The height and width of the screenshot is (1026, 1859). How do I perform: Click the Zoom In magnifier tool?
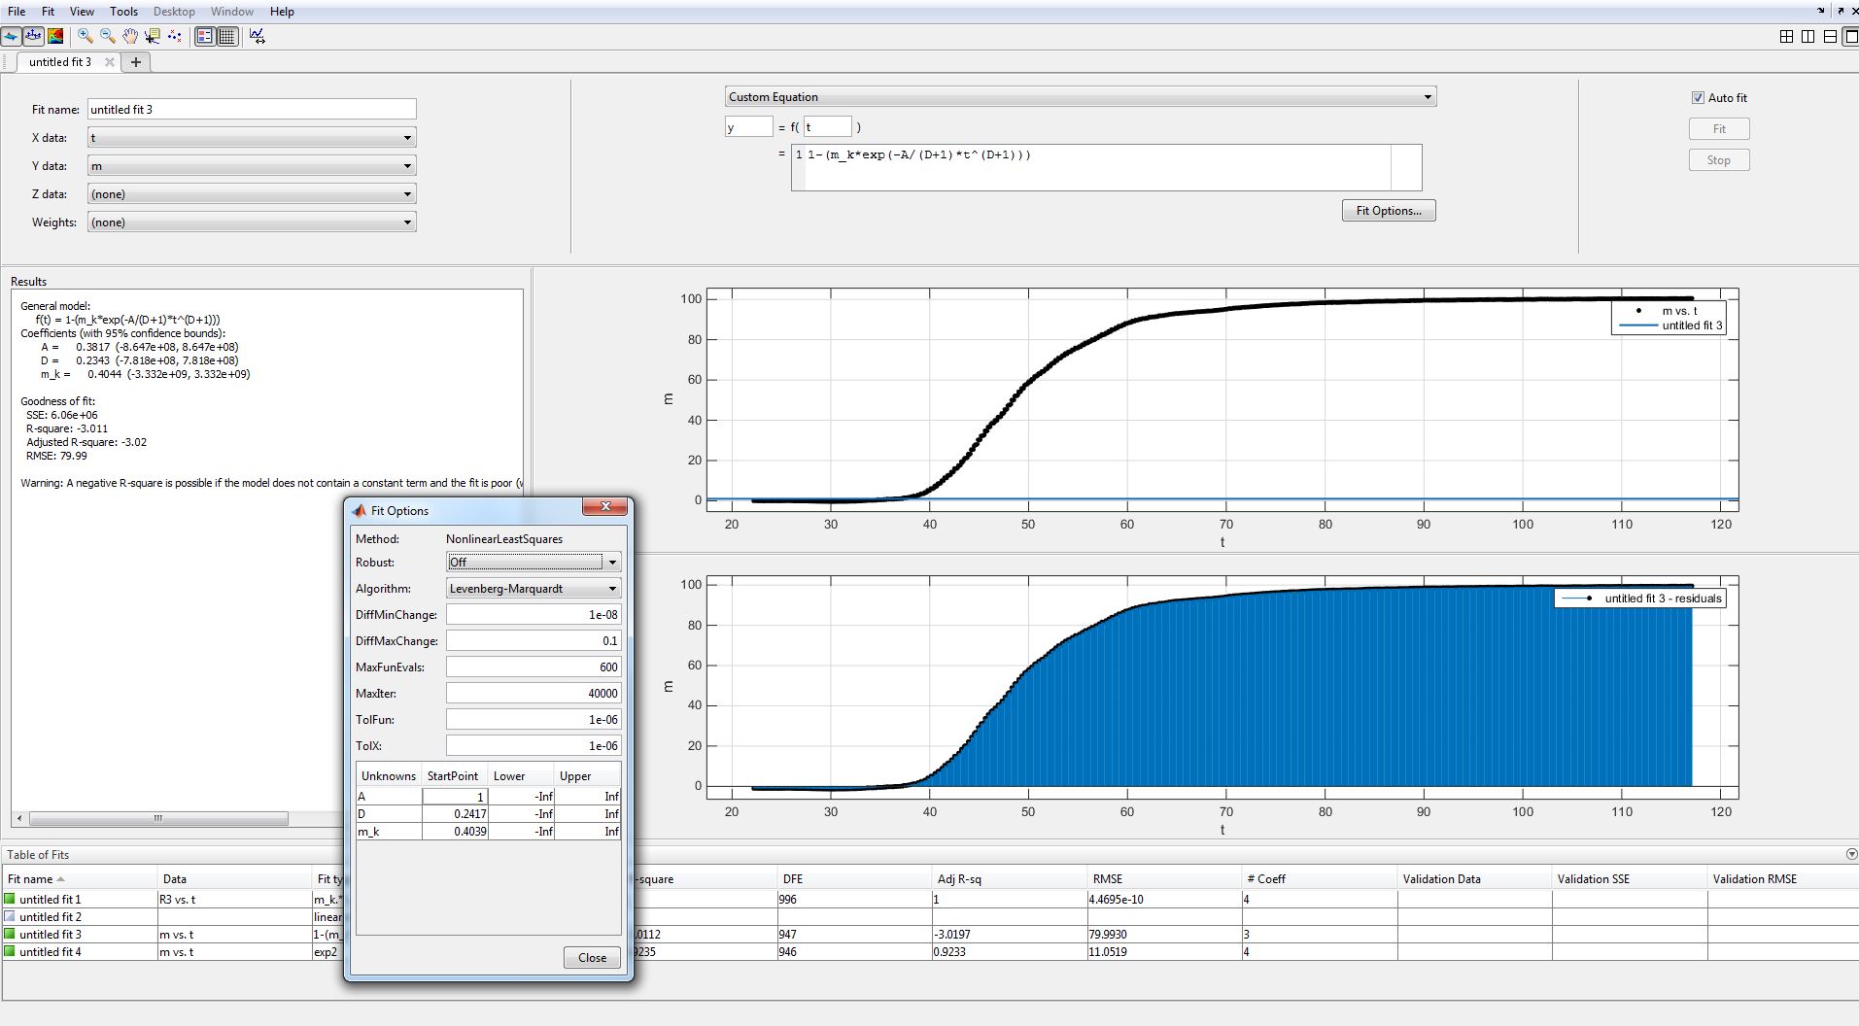(86, 36)
